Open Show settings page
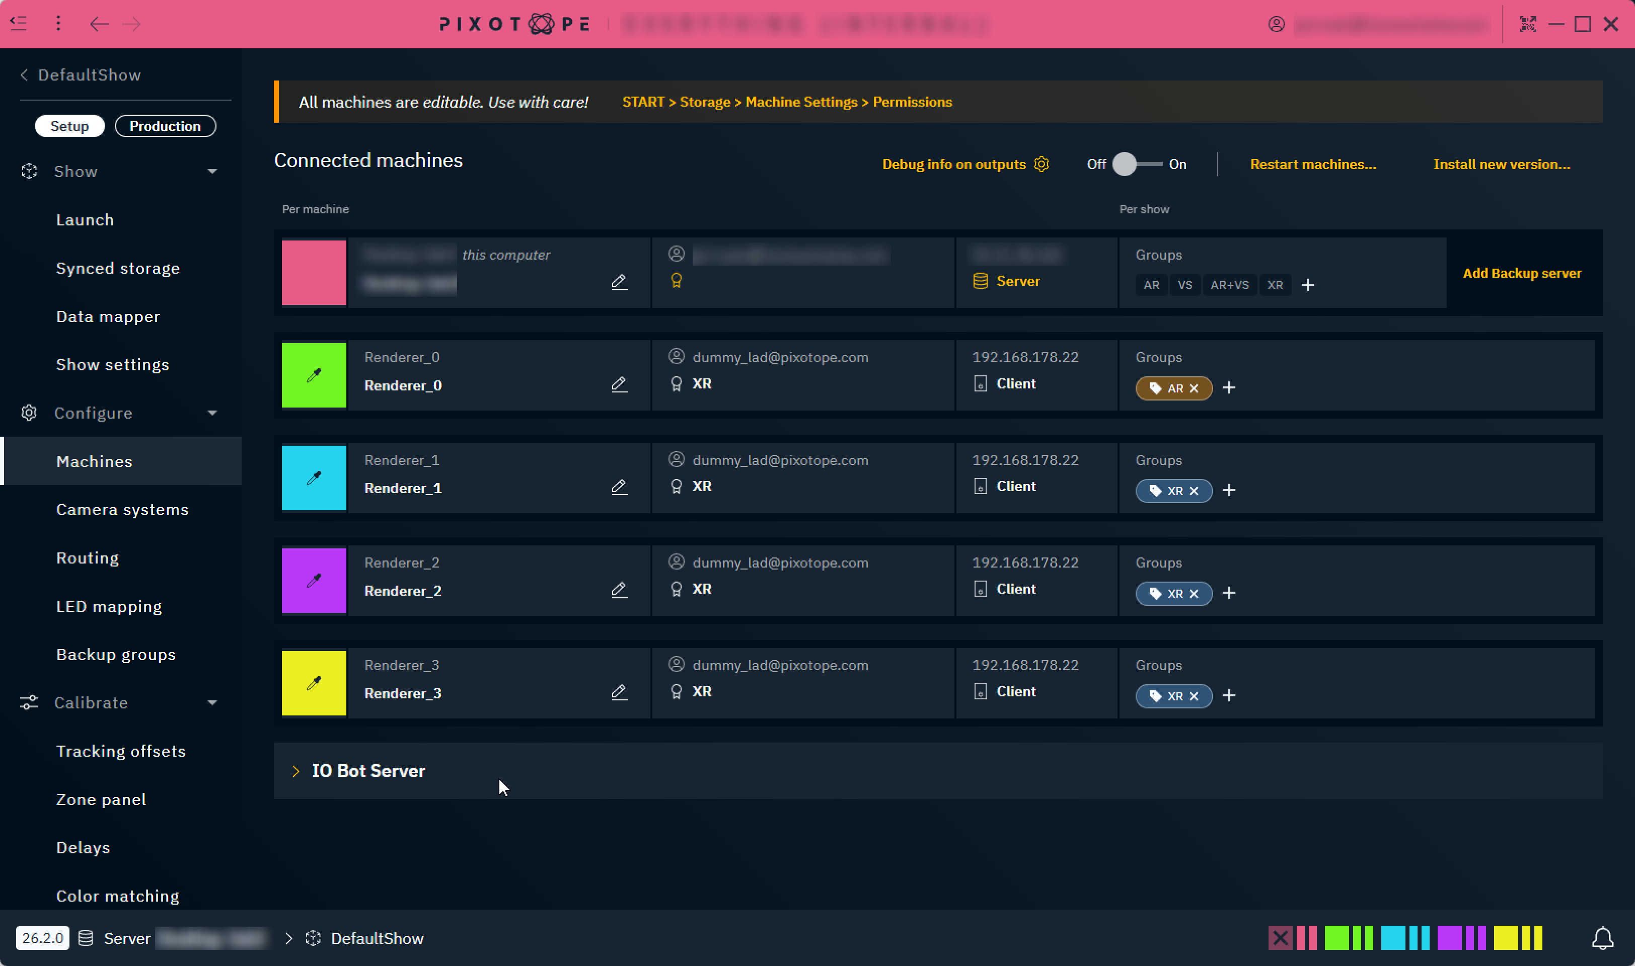The image size is (1635, 966). pyautogui.click(x=113, y=365)
